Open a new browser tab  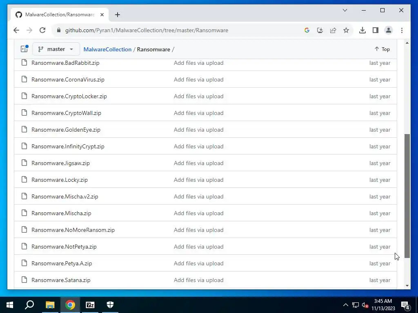[118, 15]
